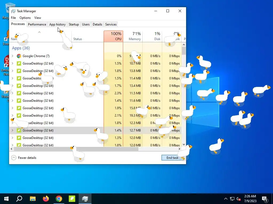Viewport: 273px width, 204px height.
Task: Expand the GooseDesktop row using 13.8 MB
Action: 12,71
